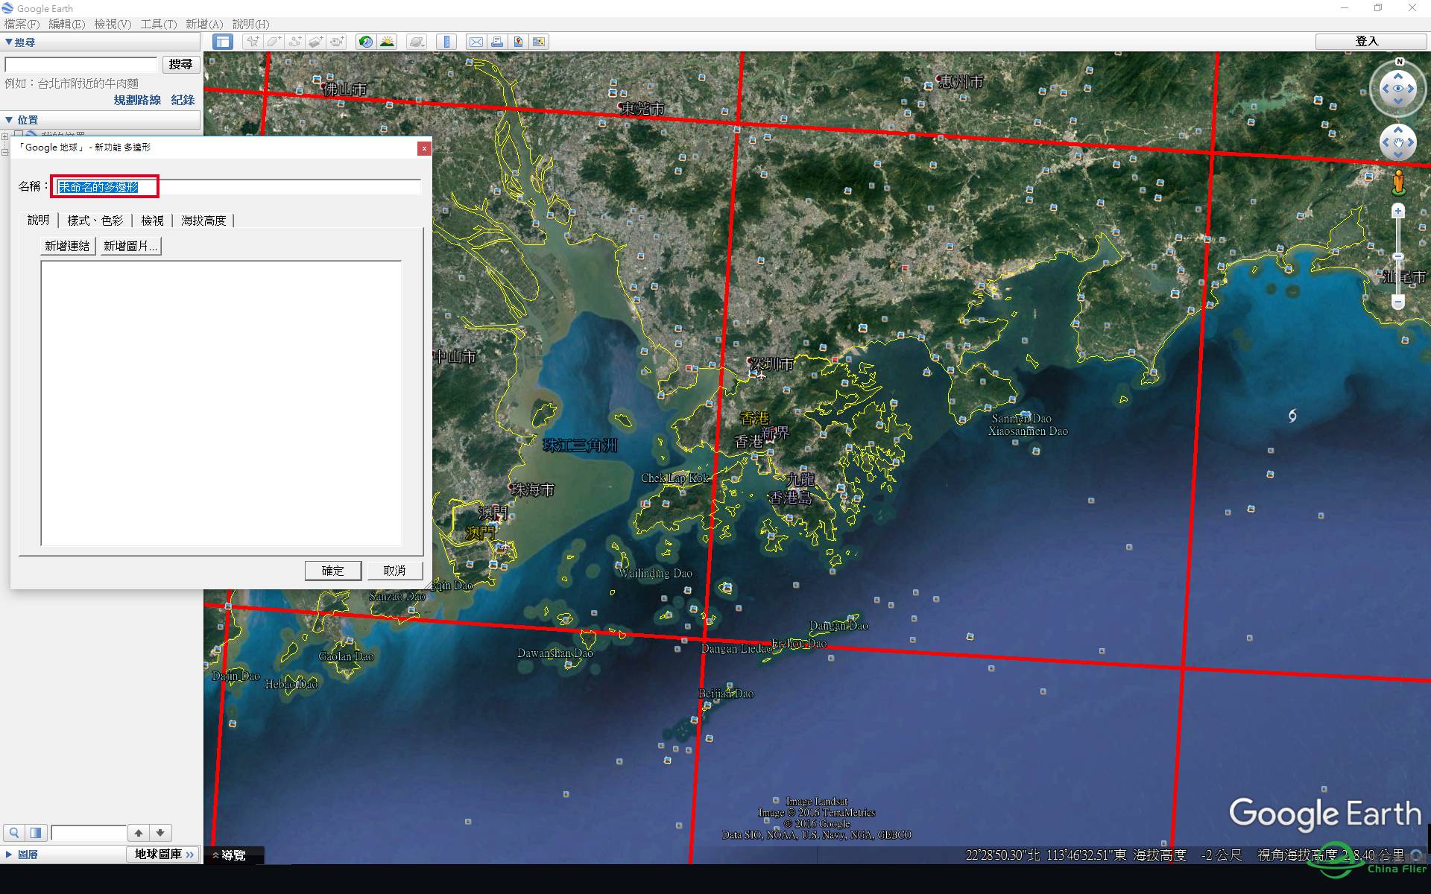This screenshot has width=1431, height=894.
Task: Show historical imagery clock icon
Action: 365,42
